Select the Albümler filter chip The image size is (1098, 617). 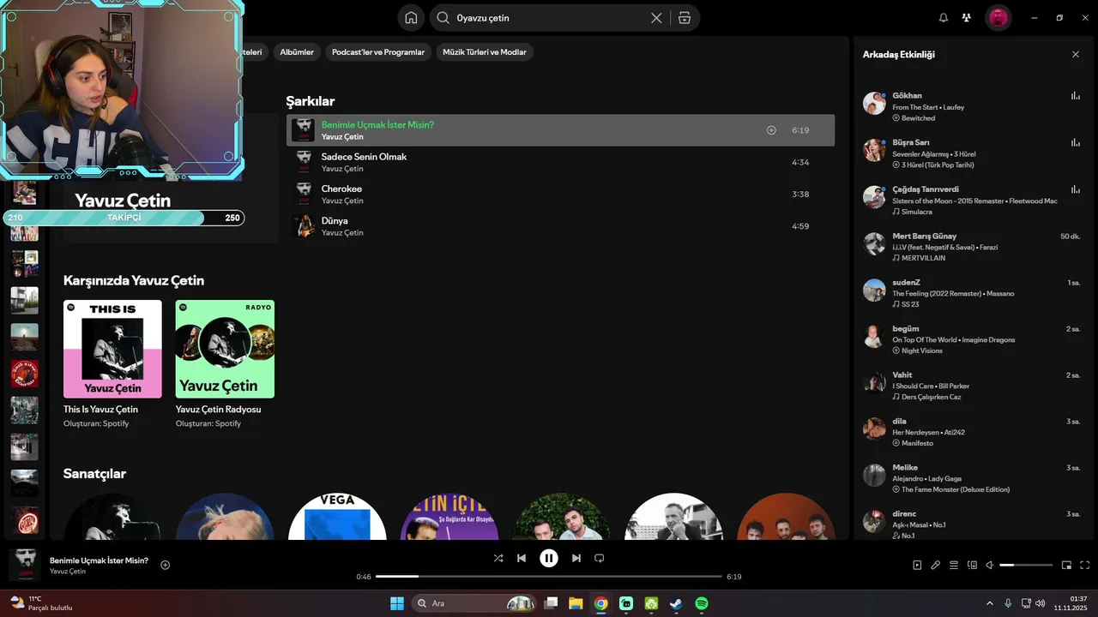tap(297, 52)
